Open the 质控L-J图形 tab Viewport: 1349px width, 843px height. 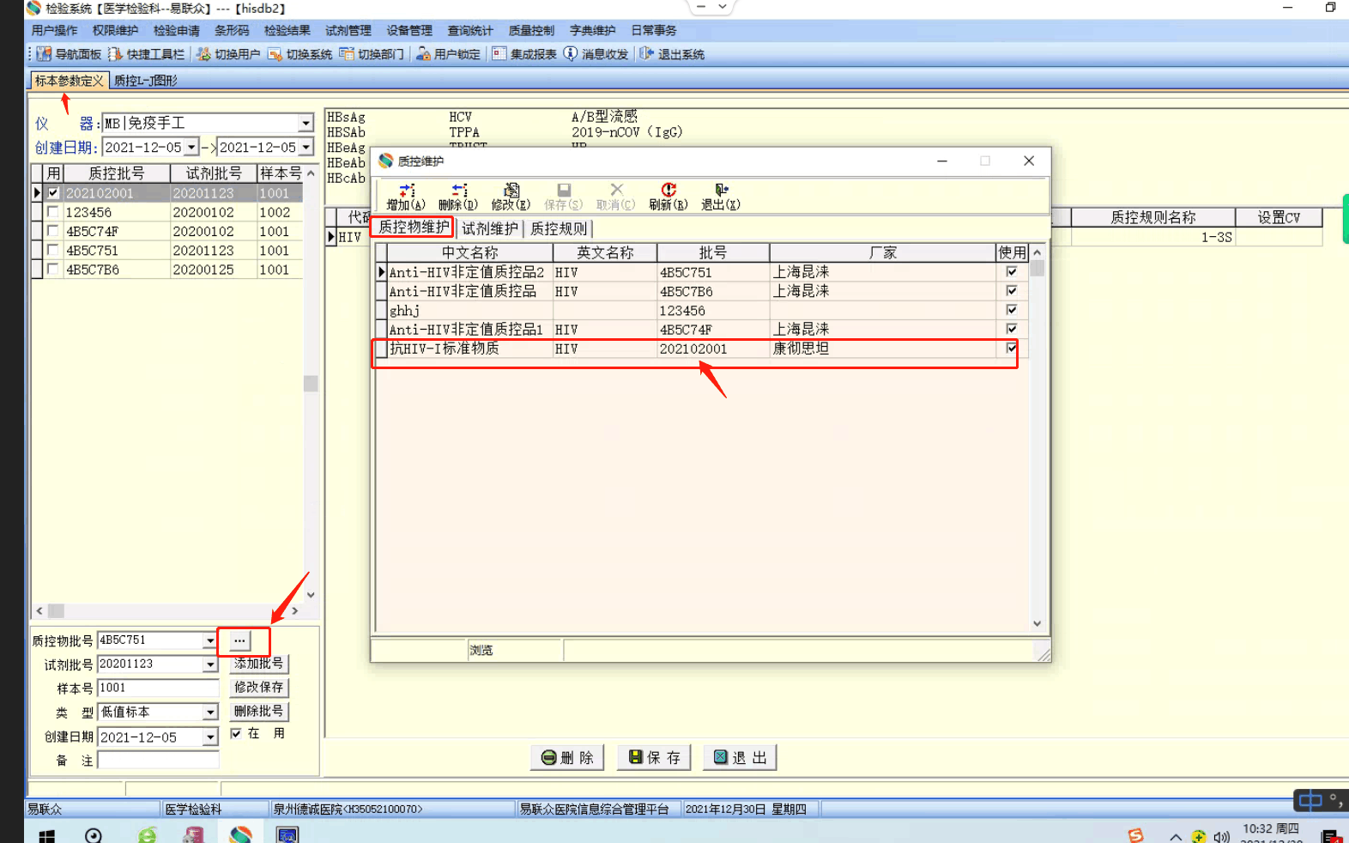click(146, 81)
